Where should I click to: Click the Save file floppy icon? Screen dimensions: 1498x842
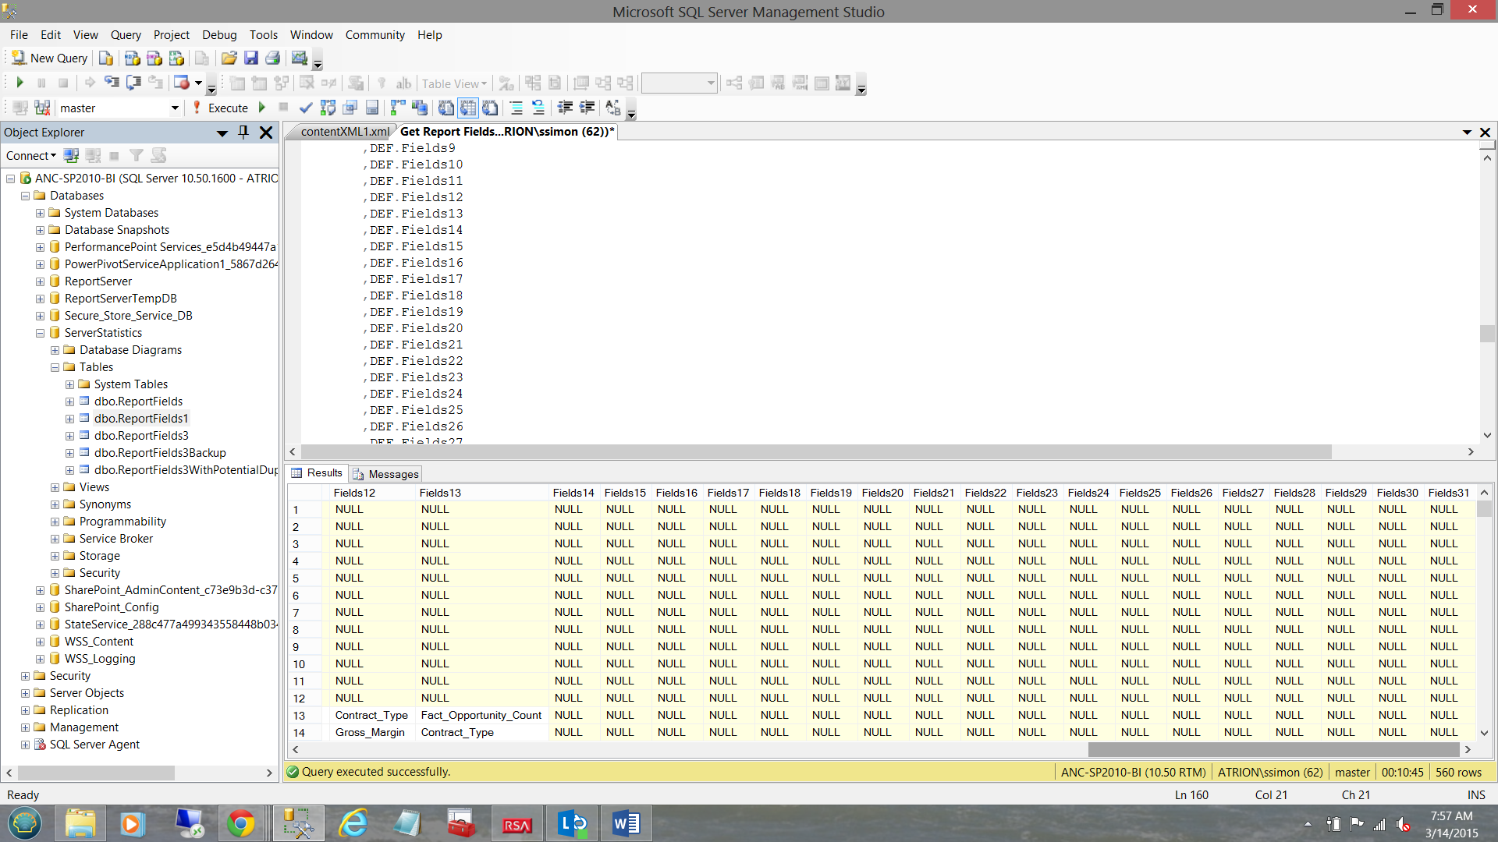(x=250, y=58)
